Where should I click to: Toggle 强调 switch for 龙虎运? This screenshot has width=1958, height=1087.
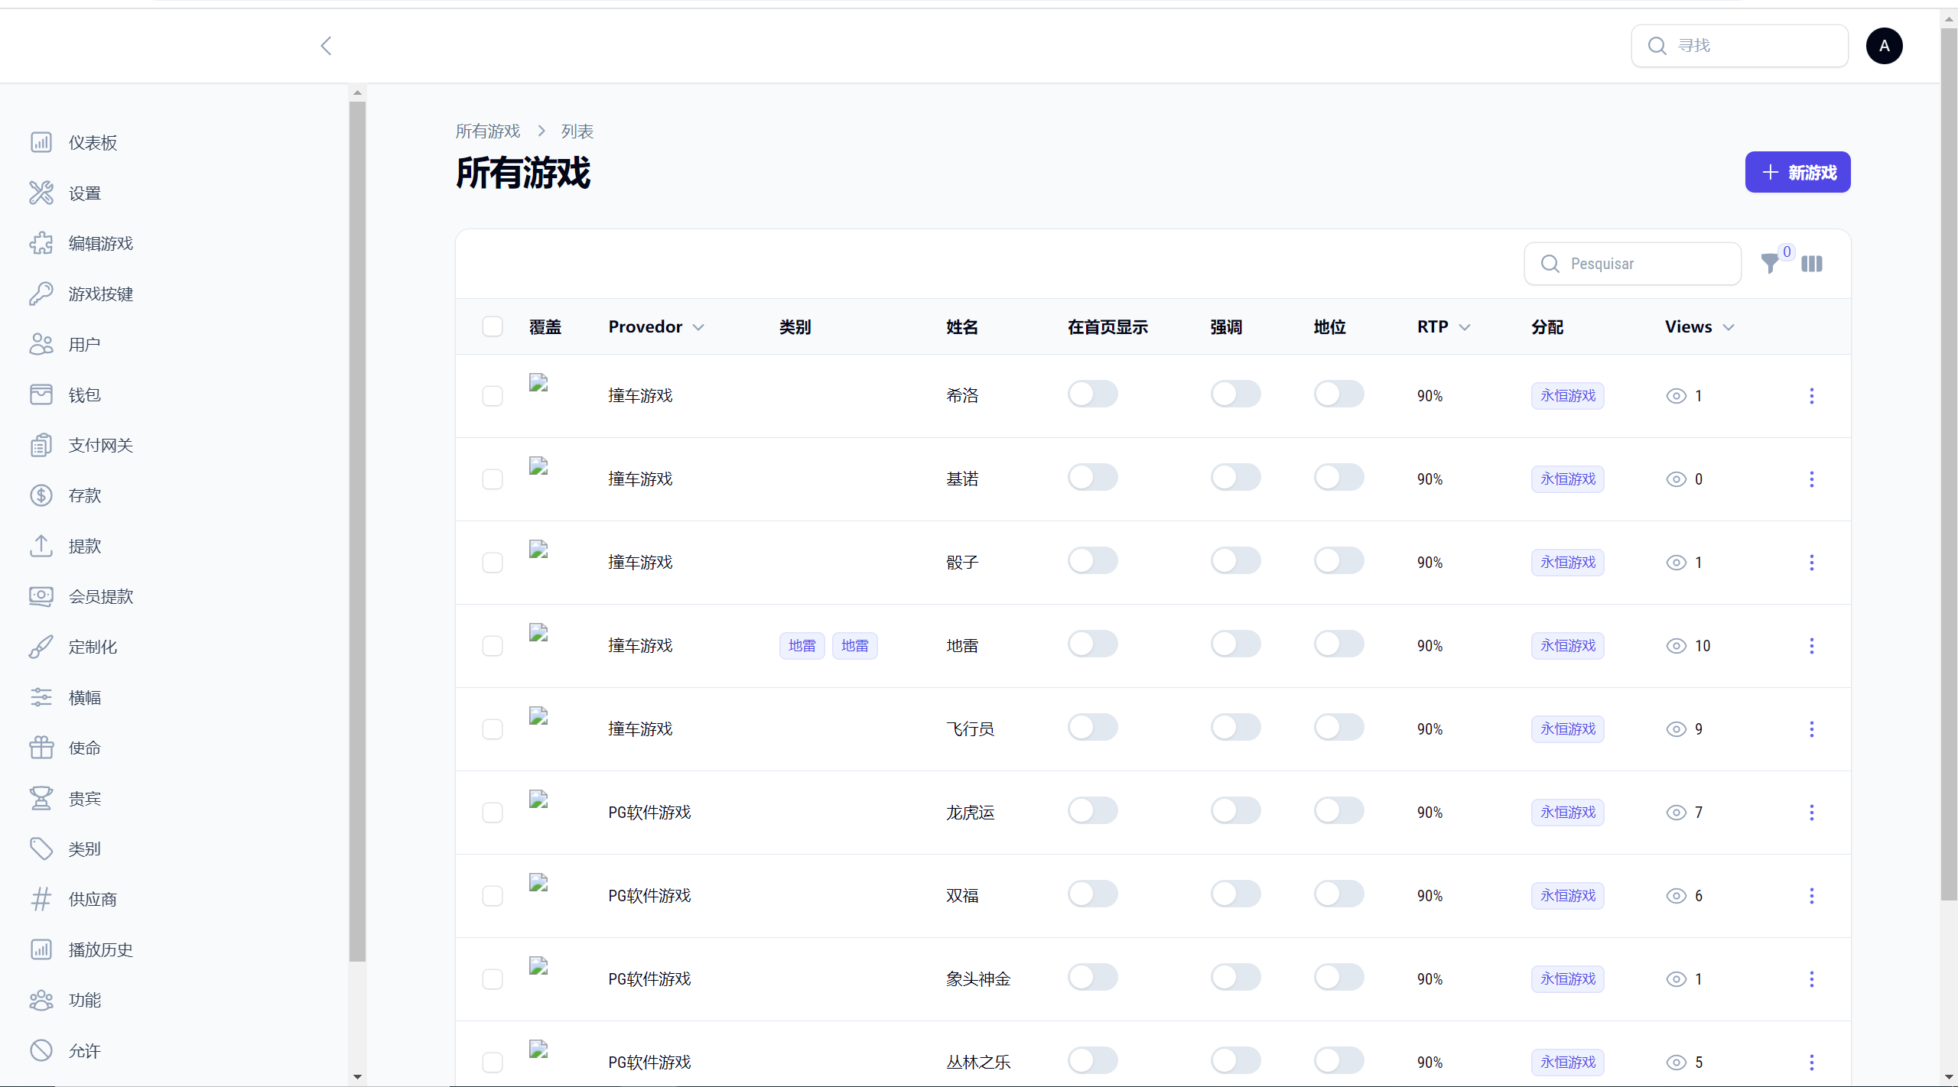pyautogui.click(x=1235, y=811)
